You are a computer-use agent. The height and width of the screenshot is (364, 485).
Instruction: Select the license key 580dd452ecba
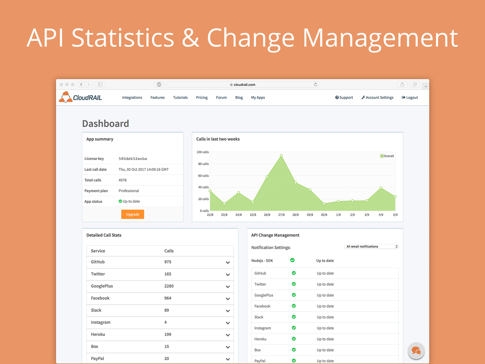(133, 159)
